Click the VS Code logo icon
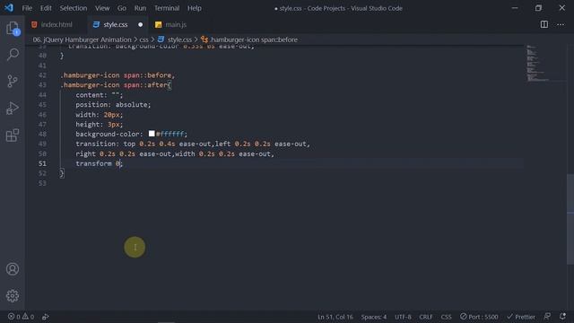574x323 pixels. tap(9, 8)
